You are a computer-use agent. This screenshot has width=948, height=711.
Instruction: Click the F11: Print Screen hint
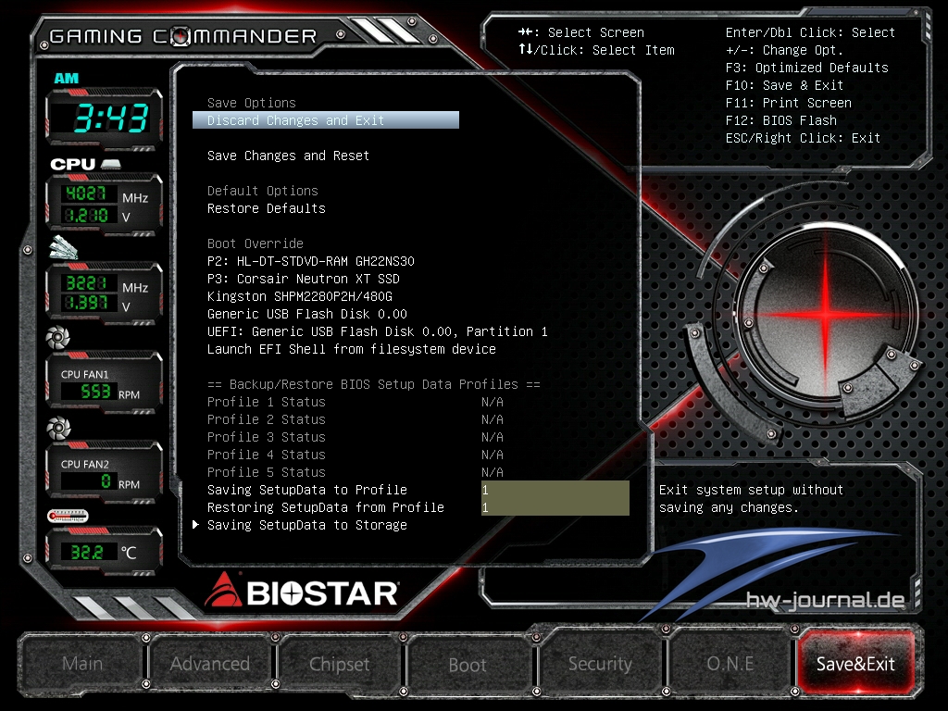[x=789, y=103]
